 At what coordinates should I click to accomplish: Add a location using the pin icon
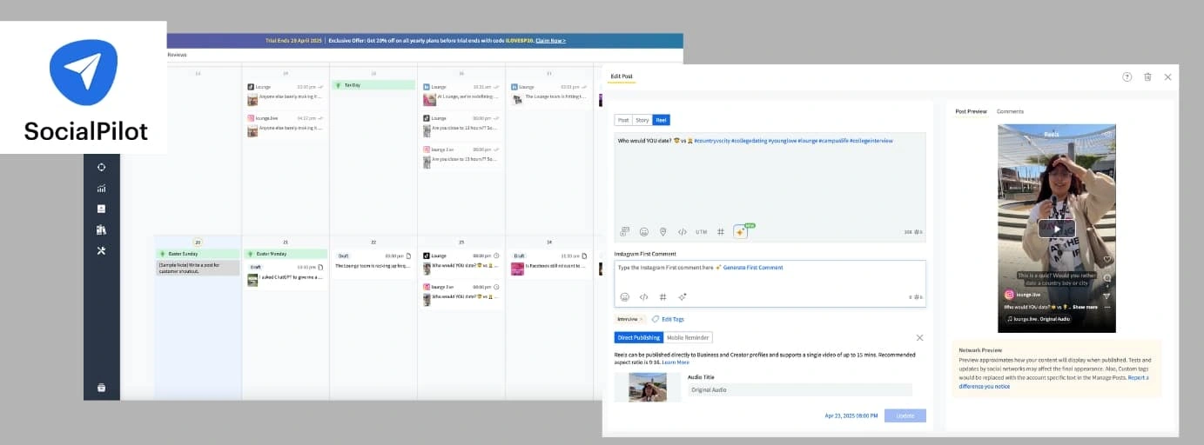pyautogui.click(x=663, y=232)
